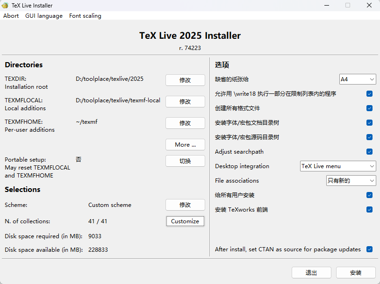Toggle the 安装 TeXworks 前端 checkbox
The image size is (380, 284).
click(x=369, y=209)
